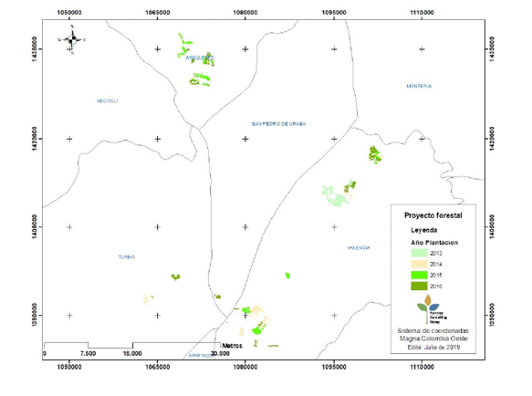This screenshot has width=532, height=396.
Task: Click the 2015 bright green legend swatch
Action: (419, 275)
